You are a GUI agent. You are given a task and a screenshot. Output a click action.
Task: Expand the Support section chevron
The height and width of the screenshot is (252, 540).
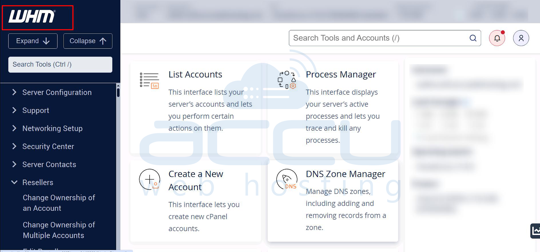[14, 110]
